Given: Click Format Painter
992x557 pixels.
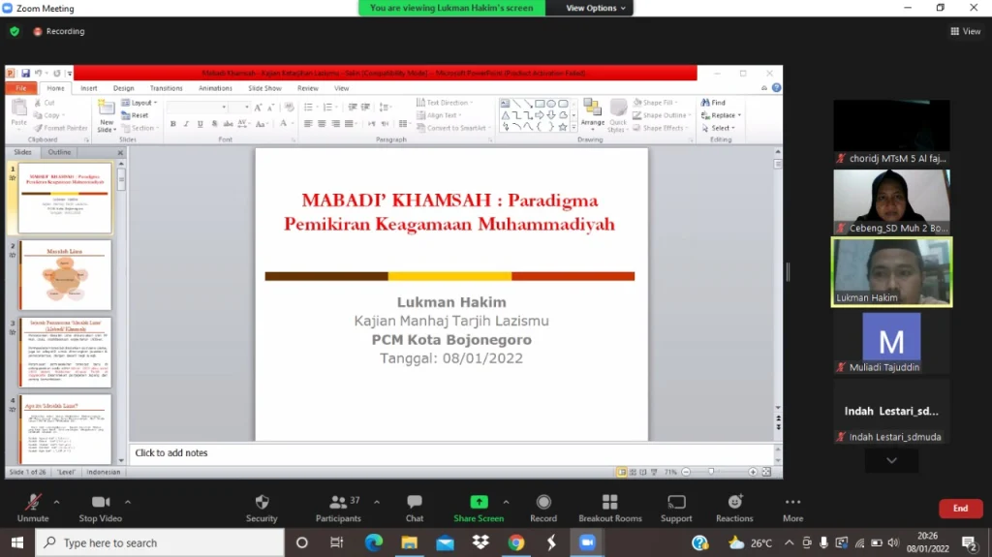Looking at the screenshot, I should coord(61,128).
